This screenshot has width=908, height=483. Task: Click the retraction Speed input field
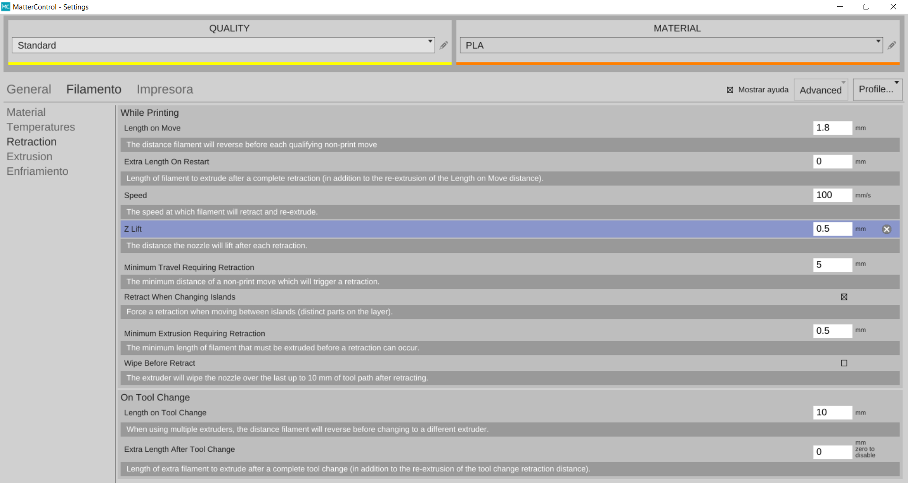[x=832, y=195]
